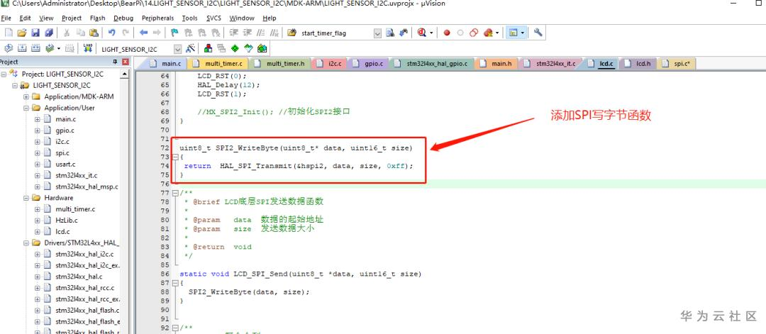Switch to the multi_timer.c tab
Image resolution: width=766 pixels, height=334 pixels.
coord(218,64)
